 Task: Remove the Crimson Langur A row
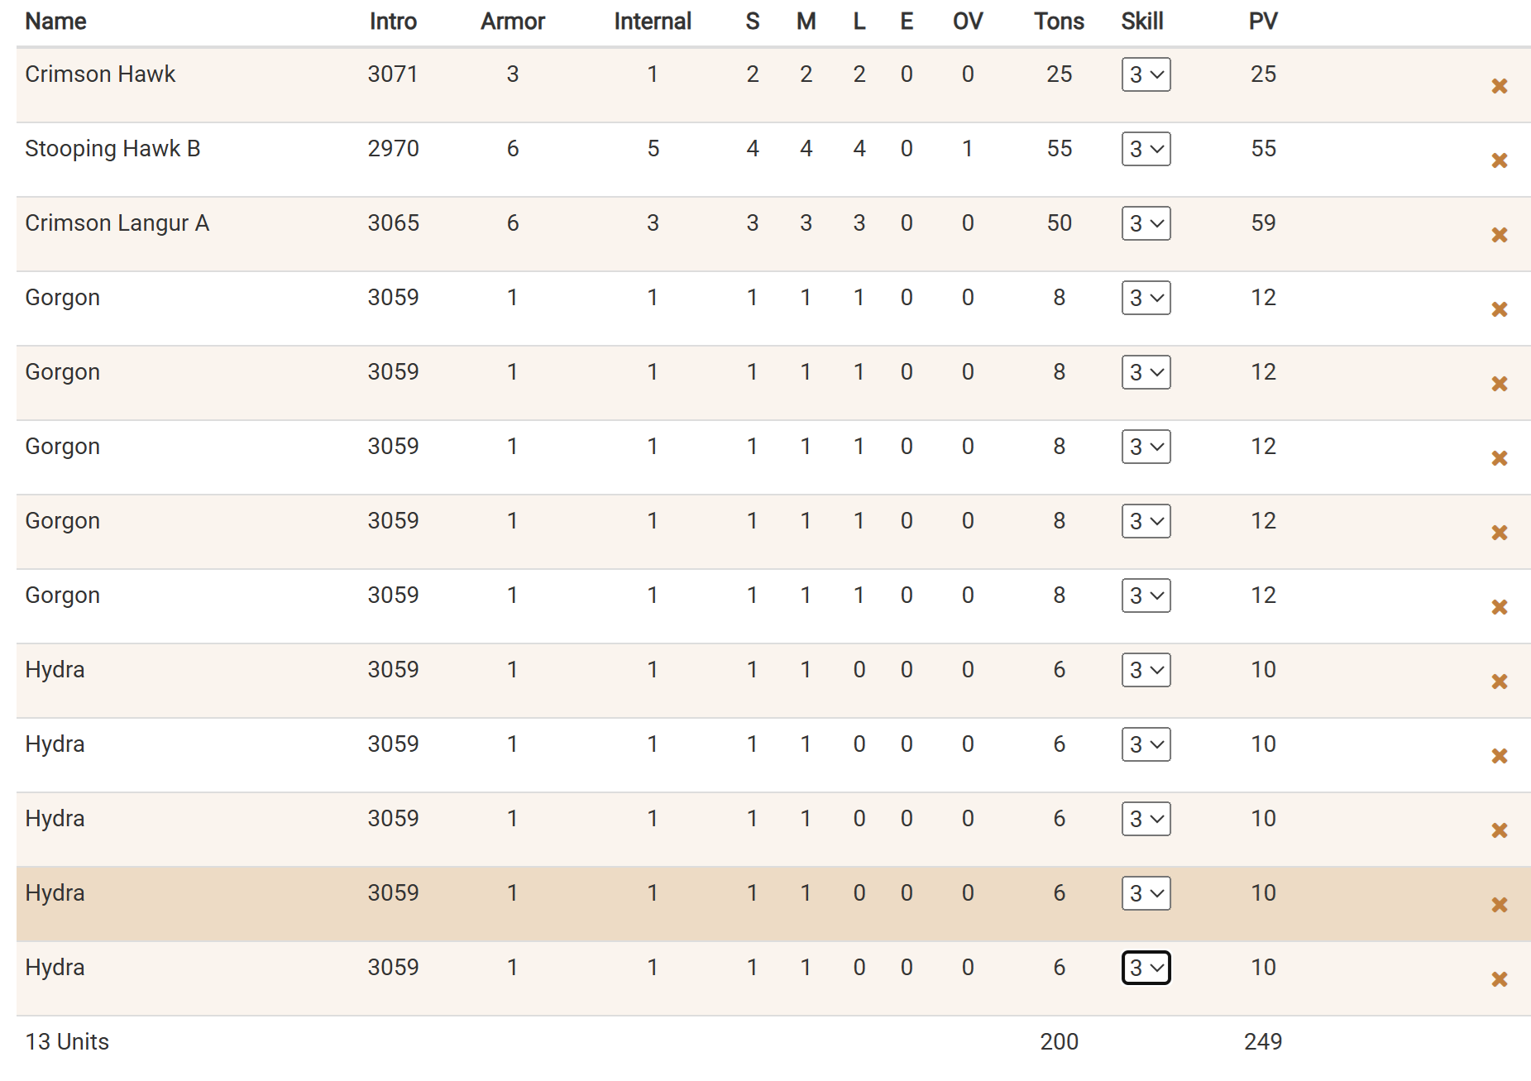click(x=1499, y=235)
